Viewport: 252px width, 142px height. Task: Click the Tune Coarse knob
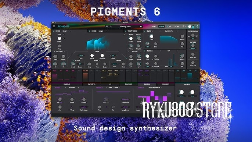(x=60, y=38)
